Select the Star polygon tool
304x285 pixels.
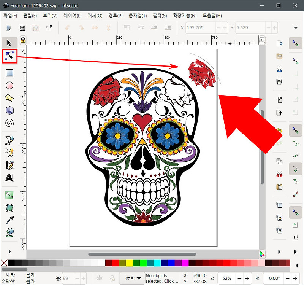click(9, 98)
